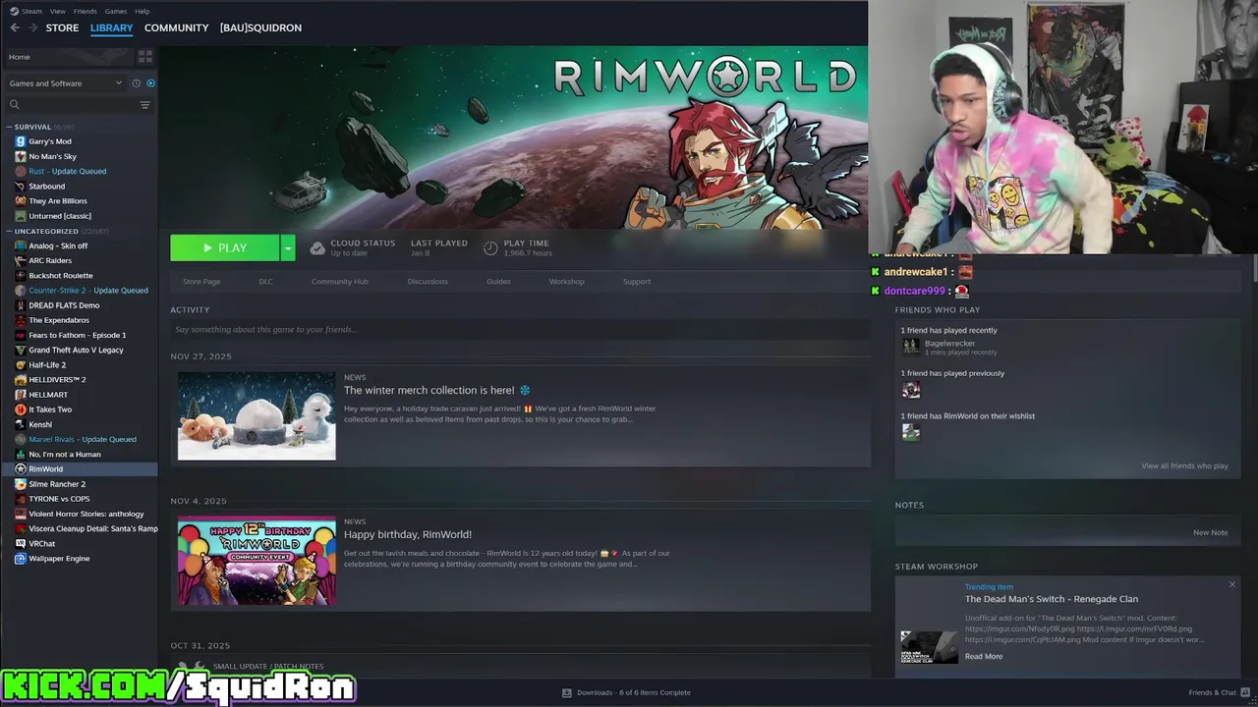Open the Friends menu

click(x=85, y=11)
